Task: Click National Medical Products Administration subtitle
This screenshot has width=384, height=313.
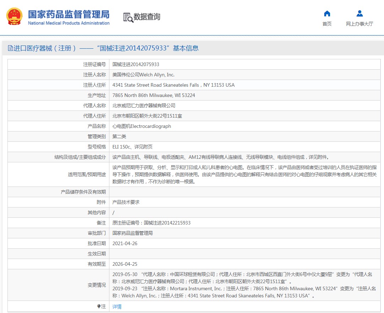Action: click(x=69, y=23)
